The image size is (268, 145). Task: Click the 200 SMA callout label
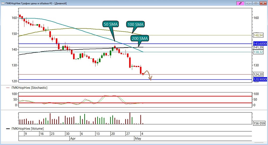[140, 39]
